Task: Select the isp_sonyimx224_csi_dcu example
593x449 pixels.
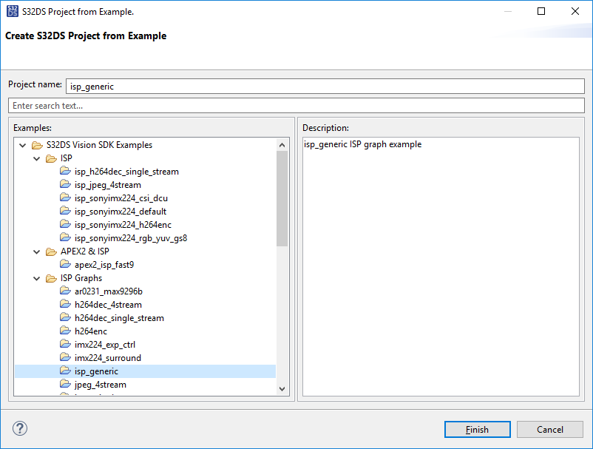Action: coord(121,198)
